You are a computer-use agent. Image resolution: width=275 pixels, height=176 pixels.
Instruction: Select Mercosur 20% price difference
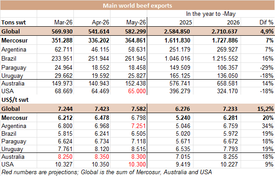pos(268,118)
